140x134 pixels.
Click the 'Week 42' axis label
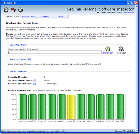[x=61, y=121]
